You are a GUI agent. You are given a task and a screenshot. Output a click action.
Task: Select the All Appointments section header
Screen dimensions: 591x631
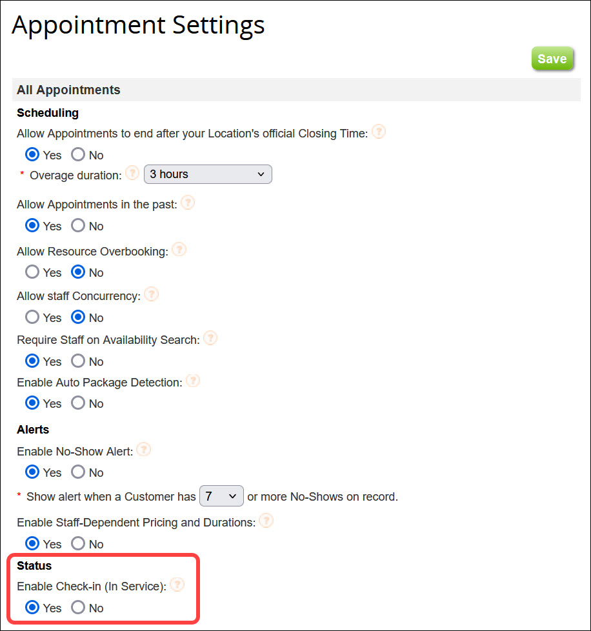[68, 90]
